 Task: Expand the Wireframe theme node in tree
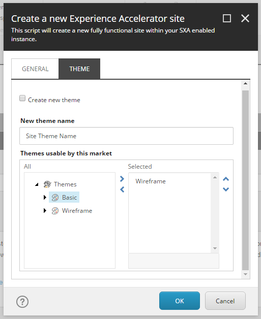pos(45,211)
